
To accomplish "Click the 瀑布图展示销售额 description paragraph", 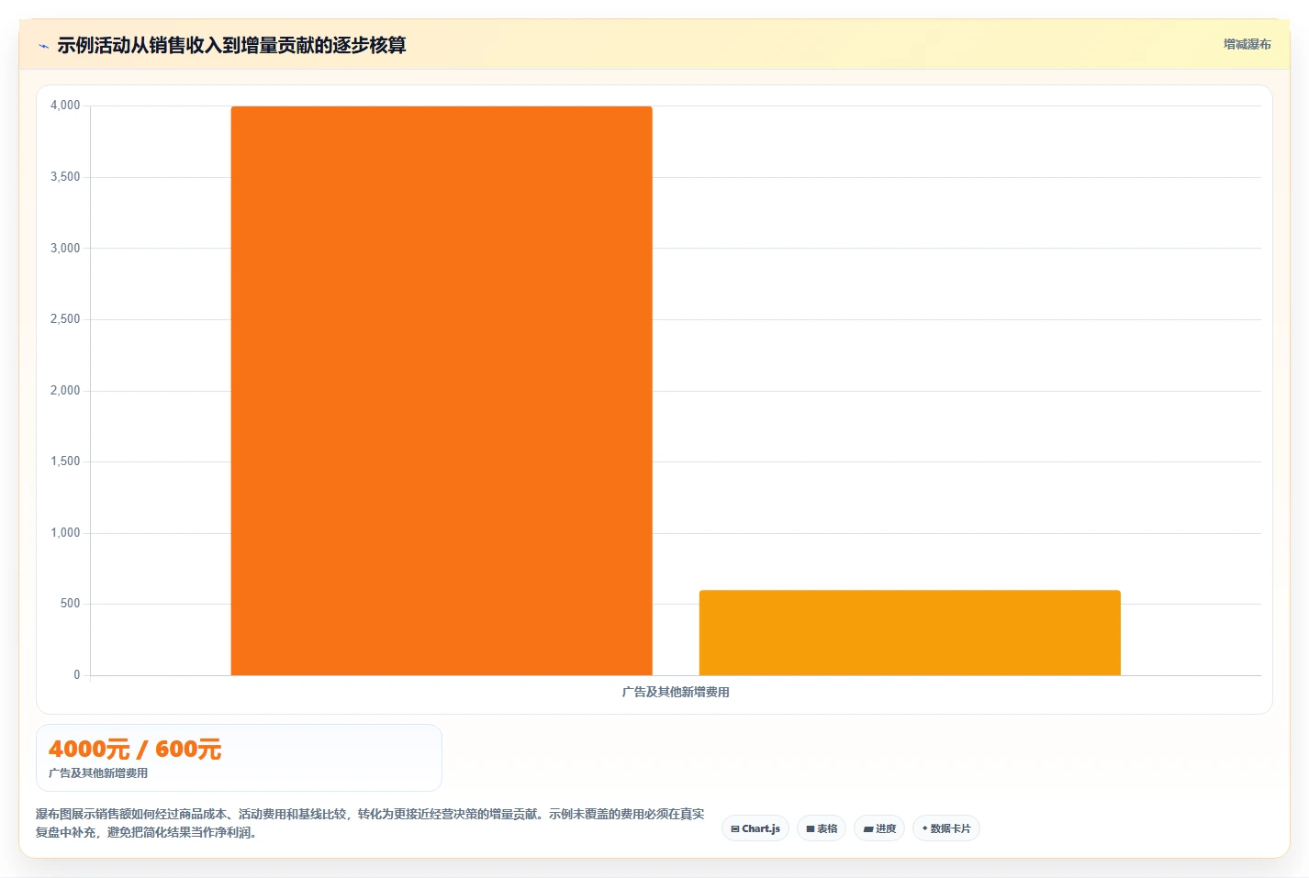I will (370, 823).
